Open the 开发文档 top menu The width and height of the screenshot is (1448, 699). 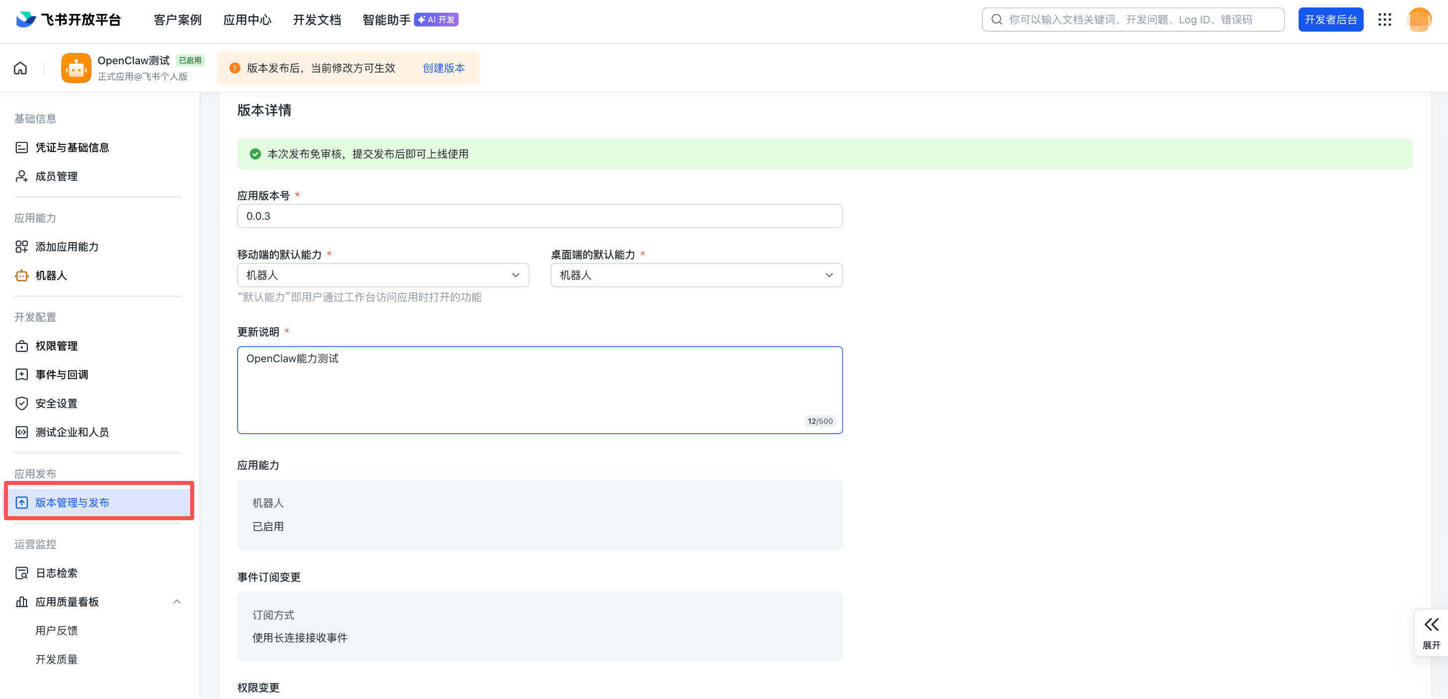coord(317,20)
